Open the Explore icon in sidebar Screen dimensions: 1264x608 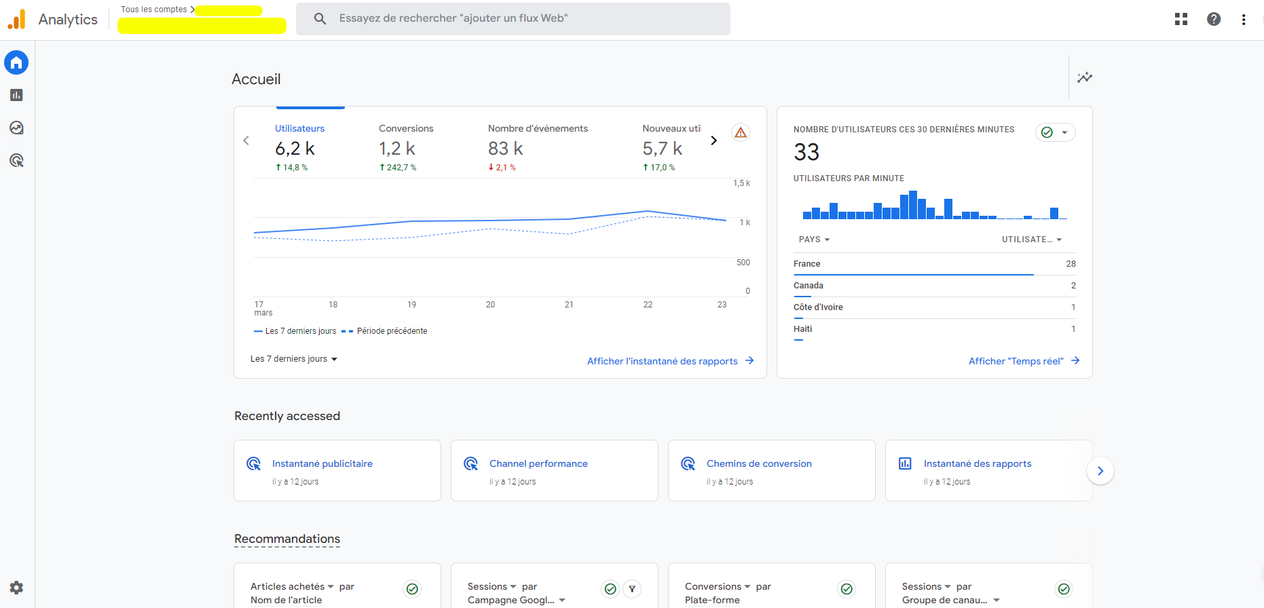coord(16,128)
